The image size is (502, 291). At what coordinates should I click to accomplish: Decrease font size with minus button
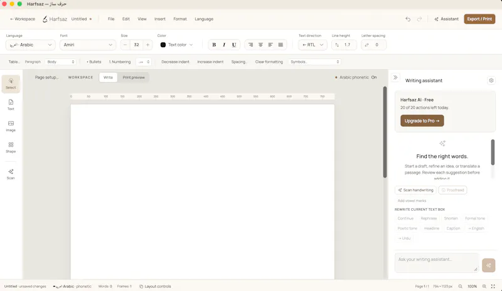(x=125, y=45)
